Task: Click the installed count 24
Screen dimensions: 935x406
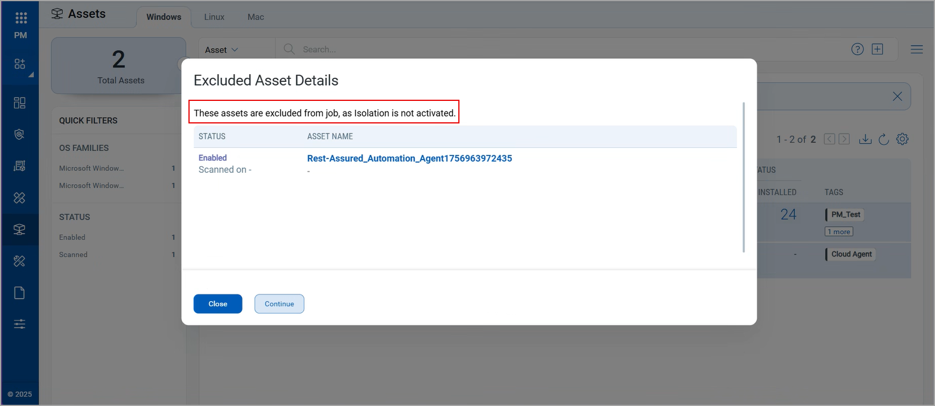Action: pos(788,214)
